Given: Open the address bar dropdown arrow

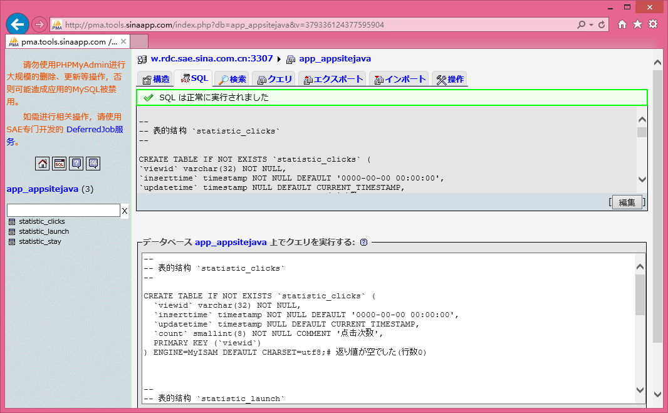Looking at the screenshot, I should click(x=592, y=24).
